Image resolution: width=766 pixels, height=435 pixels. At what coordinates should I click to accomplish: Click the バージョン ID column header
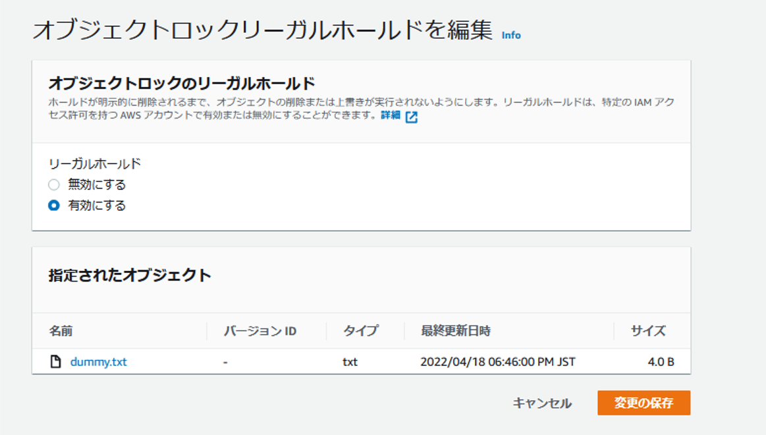click(260, 331)
